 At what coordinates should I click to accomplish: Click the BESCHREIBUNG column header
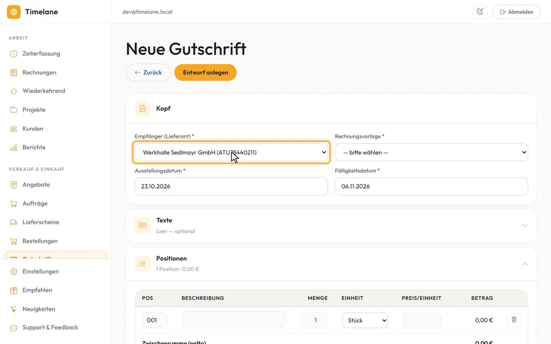(203, 298)
